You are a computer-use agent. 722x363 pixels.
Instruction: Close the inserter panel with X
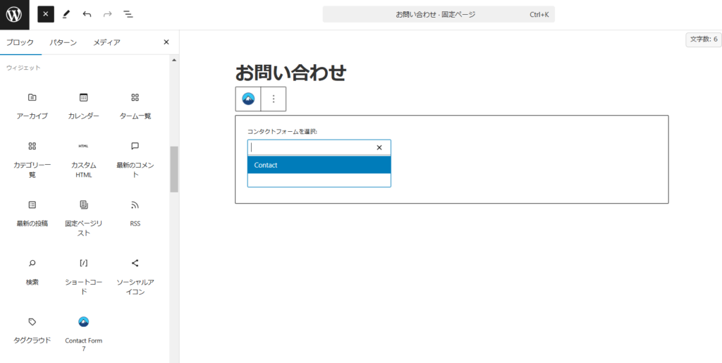coord(166,42)
